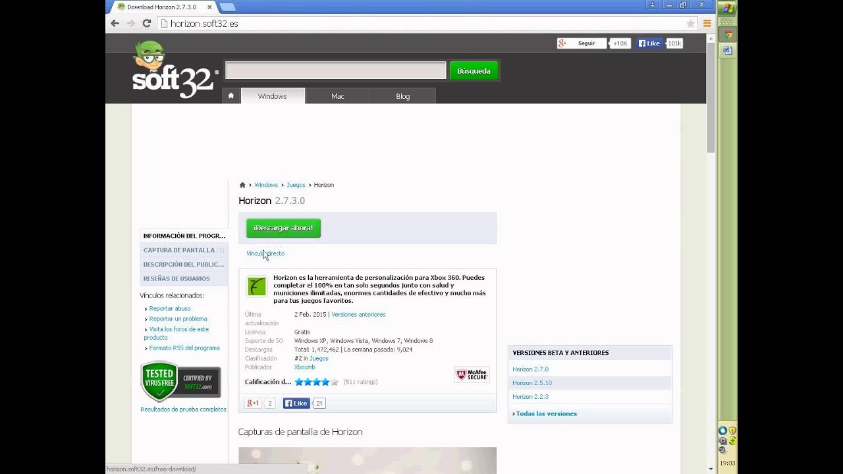Select the Download Horizon 2.7.3.0 browser tab
This screenshot has height=474, width=843.
161,7
